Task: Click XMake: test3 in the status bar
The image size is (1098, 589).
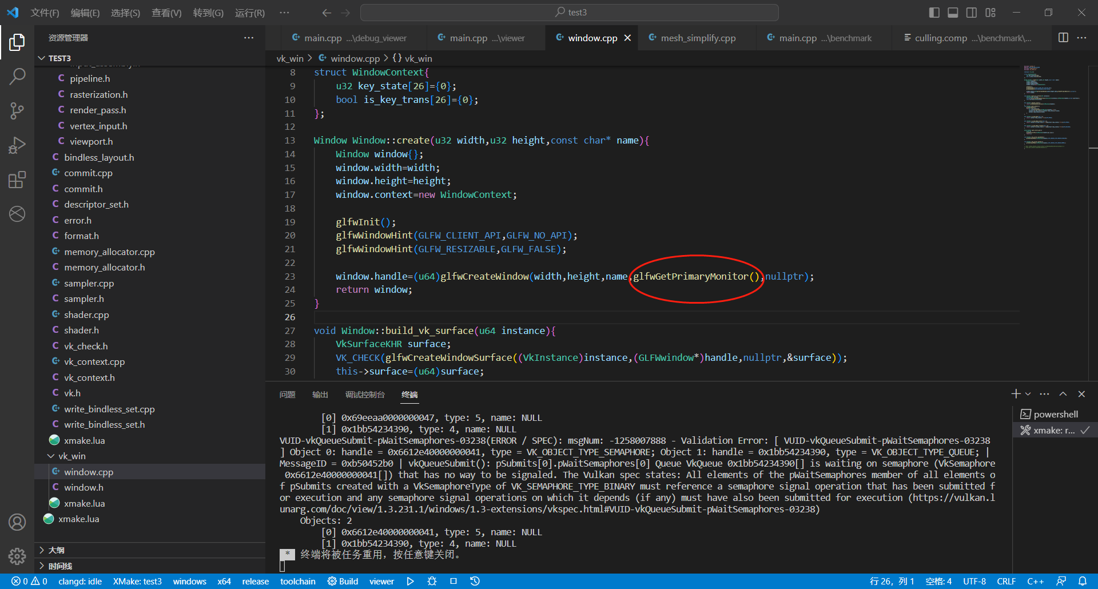Action: coord(137,581)
